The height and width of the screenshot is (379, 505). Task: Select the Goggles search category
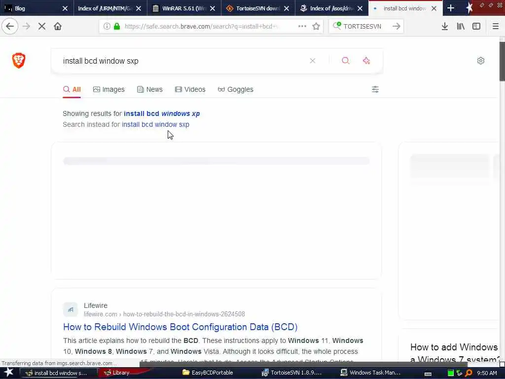pos(235,89)
